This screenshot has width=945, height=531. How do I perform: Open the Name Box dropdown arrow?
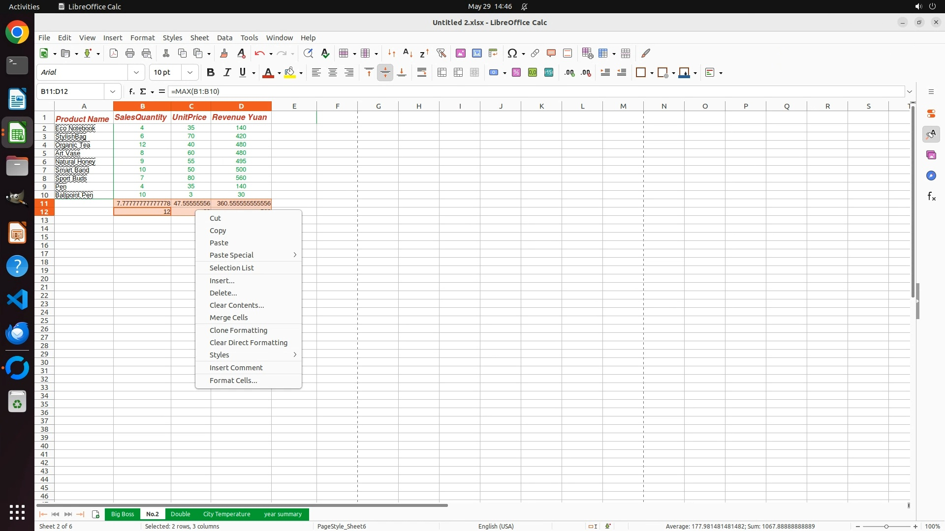coord(113,91)
